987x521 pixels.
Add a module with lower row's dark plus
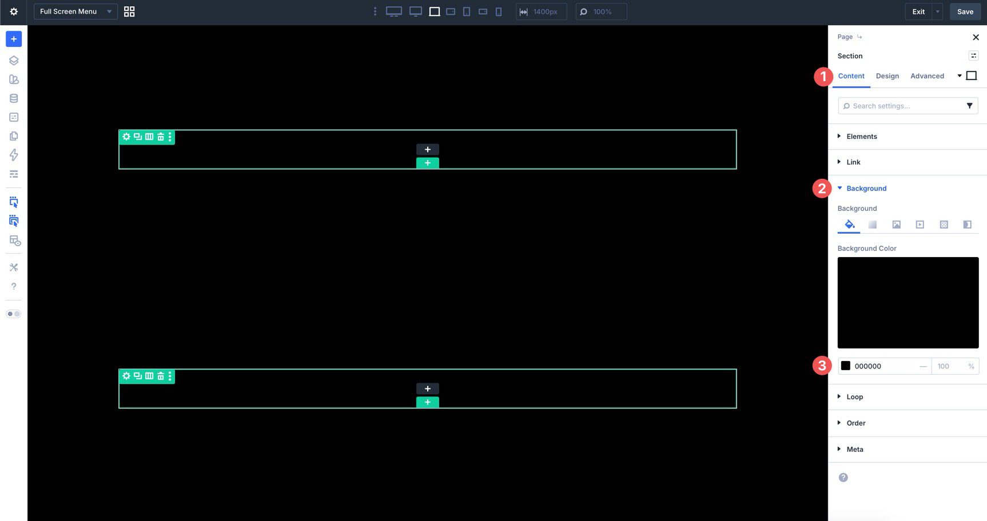pyautogui.click(x=428, y=388)
